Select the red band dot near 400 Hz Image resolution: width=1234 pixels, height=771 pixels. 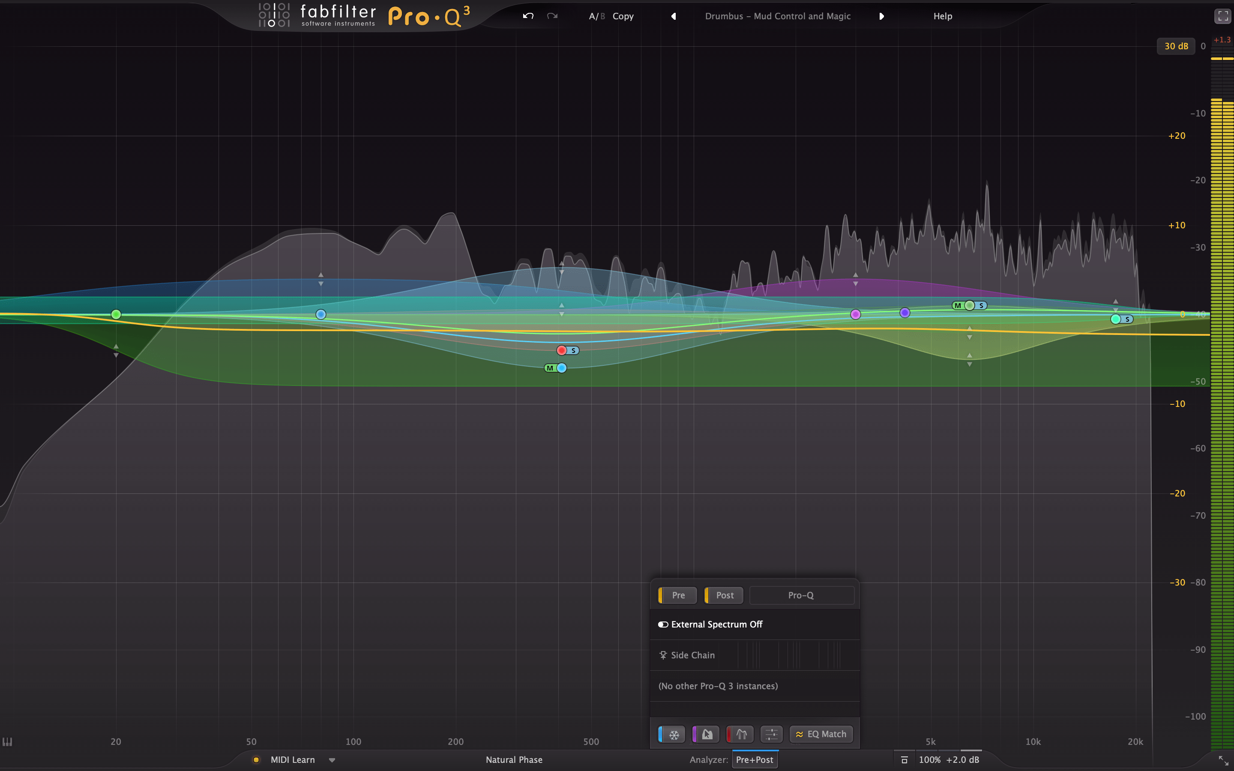[561, 350]
